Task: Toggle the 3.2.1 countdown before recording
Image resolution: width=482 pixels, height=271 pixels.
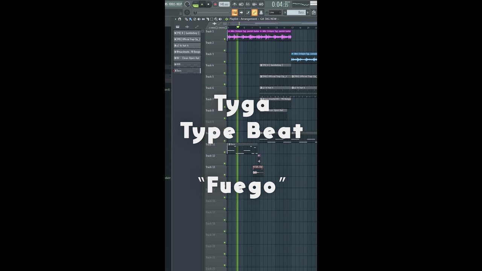Action: click(248, 4)
